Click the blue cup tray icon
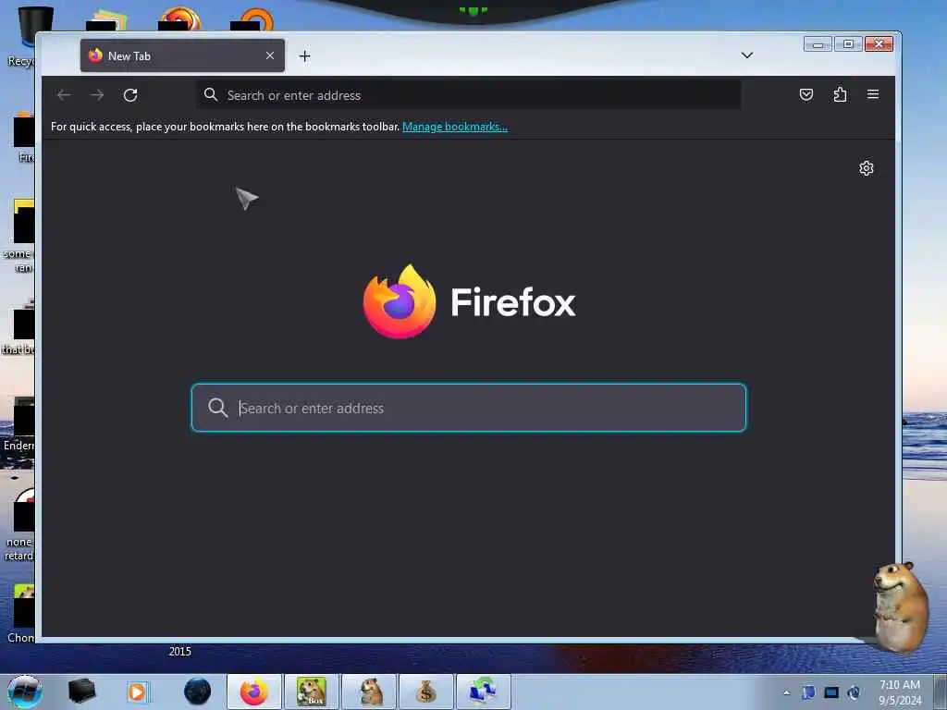This screenshot has width=947, height=710. (808, 692)
